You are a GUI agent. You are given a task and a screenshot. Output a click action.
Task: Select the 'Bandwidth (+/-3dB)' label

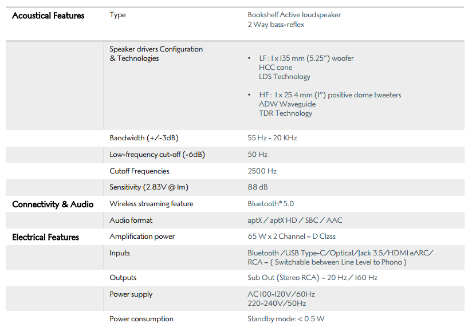click(144, 138)
